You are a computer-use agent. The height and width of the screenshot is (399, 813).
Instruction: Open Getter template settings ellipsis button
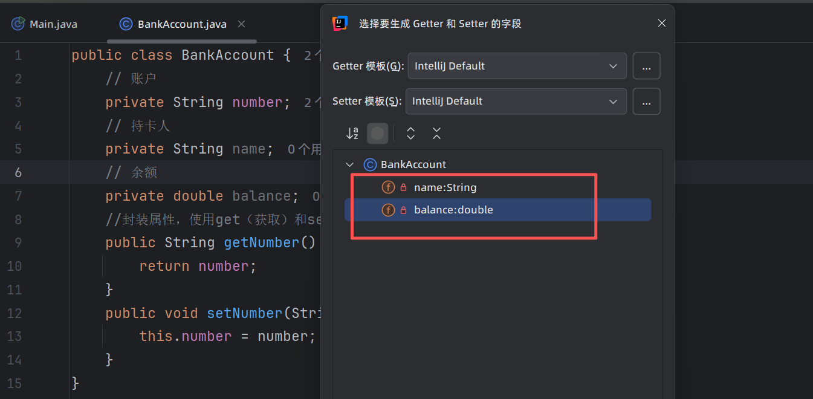tap(646, 66)
